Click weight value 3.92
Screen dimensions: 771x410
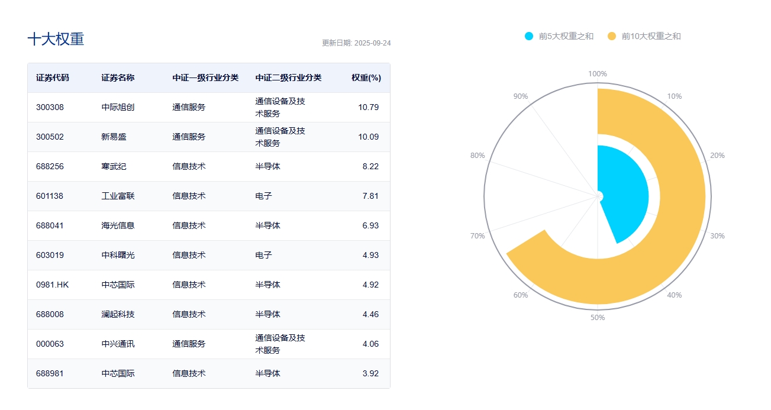(370, 373)
